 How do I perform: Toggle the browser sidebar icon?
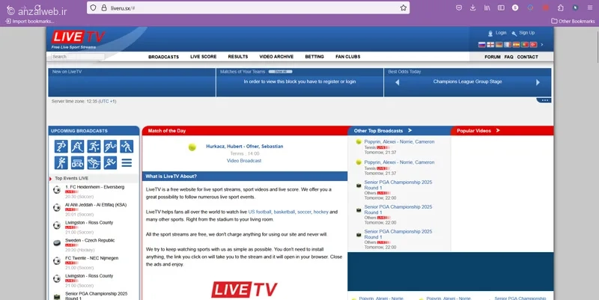click(x=501, y=7)
